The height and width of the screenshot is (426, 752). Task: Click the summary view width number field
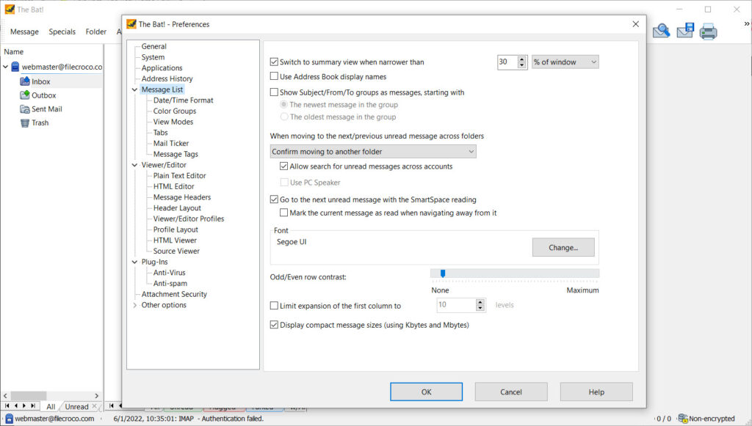(x=507, y=62)
